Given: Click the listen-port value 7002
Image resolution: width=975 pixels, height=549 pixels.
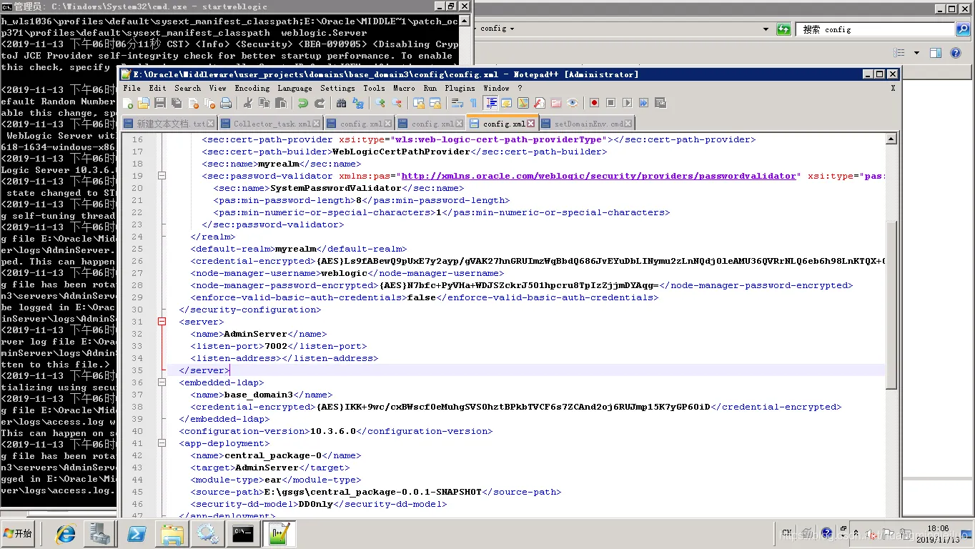Looking at the screenshot, I should 276,346.
